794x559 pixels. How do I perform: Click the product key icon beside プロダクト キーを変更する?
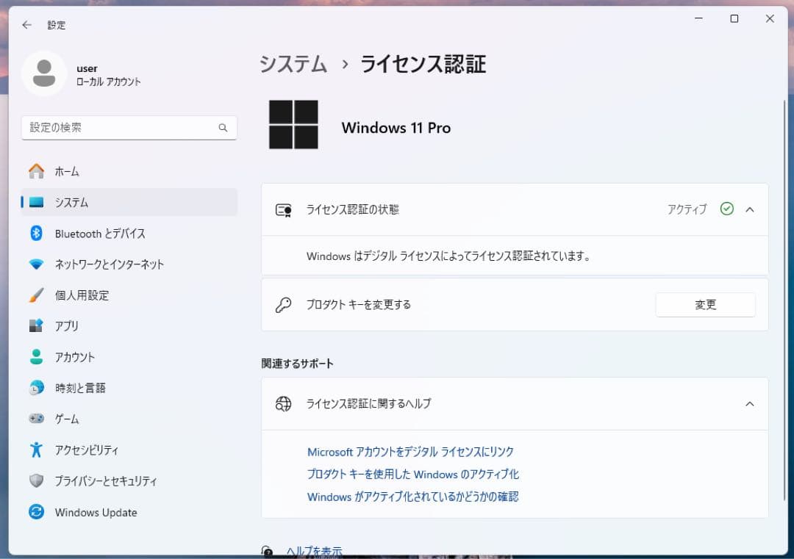click(x=283, y=304)
